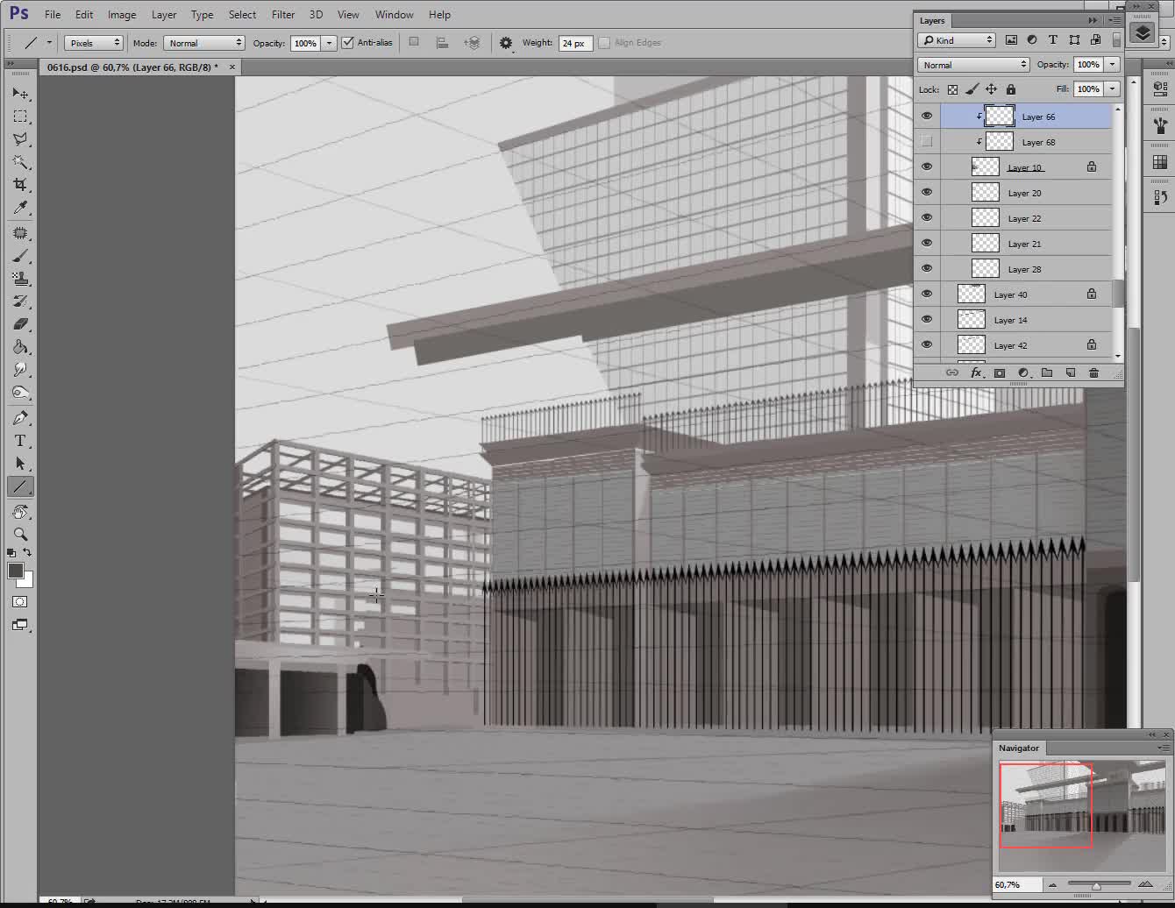Select the Crop tool
The width and height of the screenshot is (1175, 908).
[19, 185]
